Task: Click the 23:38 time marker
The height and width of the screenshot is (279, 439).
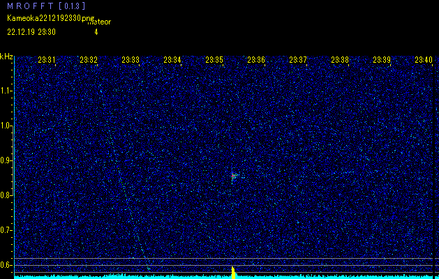Action: [340, 60]
